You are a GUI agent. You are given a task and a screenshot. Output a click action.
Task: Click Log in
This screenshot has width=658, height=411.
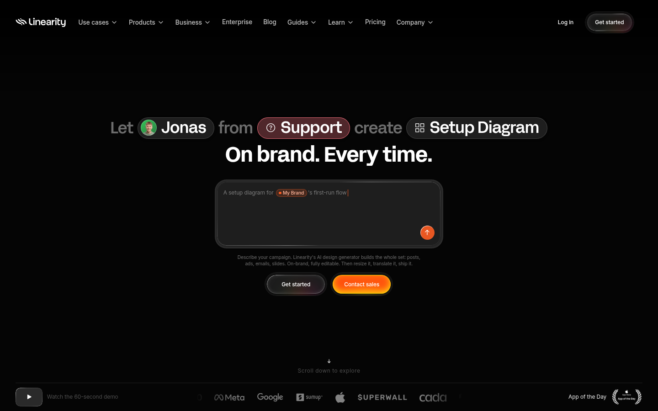tap(565, 22)
